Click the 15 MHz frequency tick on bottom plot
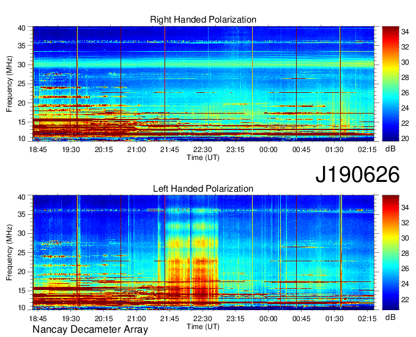Image resolution: width=416 pixels, height=337 pixels. (x=21, y=291)
